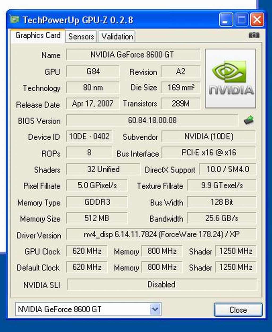Click the Device ID 10DE - 0402
272x332 pixels.
(89, 137)
